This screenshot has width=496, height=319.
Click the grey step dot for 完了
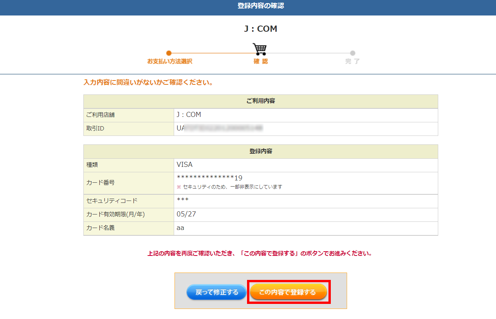(353, 53)
